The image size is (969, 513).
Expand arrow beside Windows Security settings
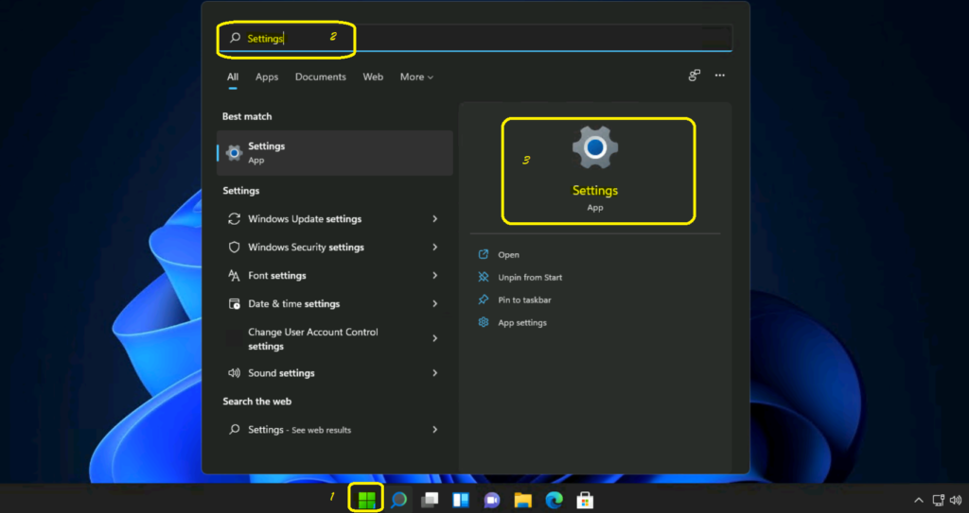point(435,248)
